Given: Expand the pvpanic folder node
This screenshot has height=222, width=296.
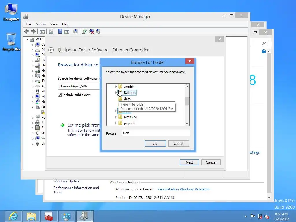Looking at the screenshot, I should coord(116,123).
